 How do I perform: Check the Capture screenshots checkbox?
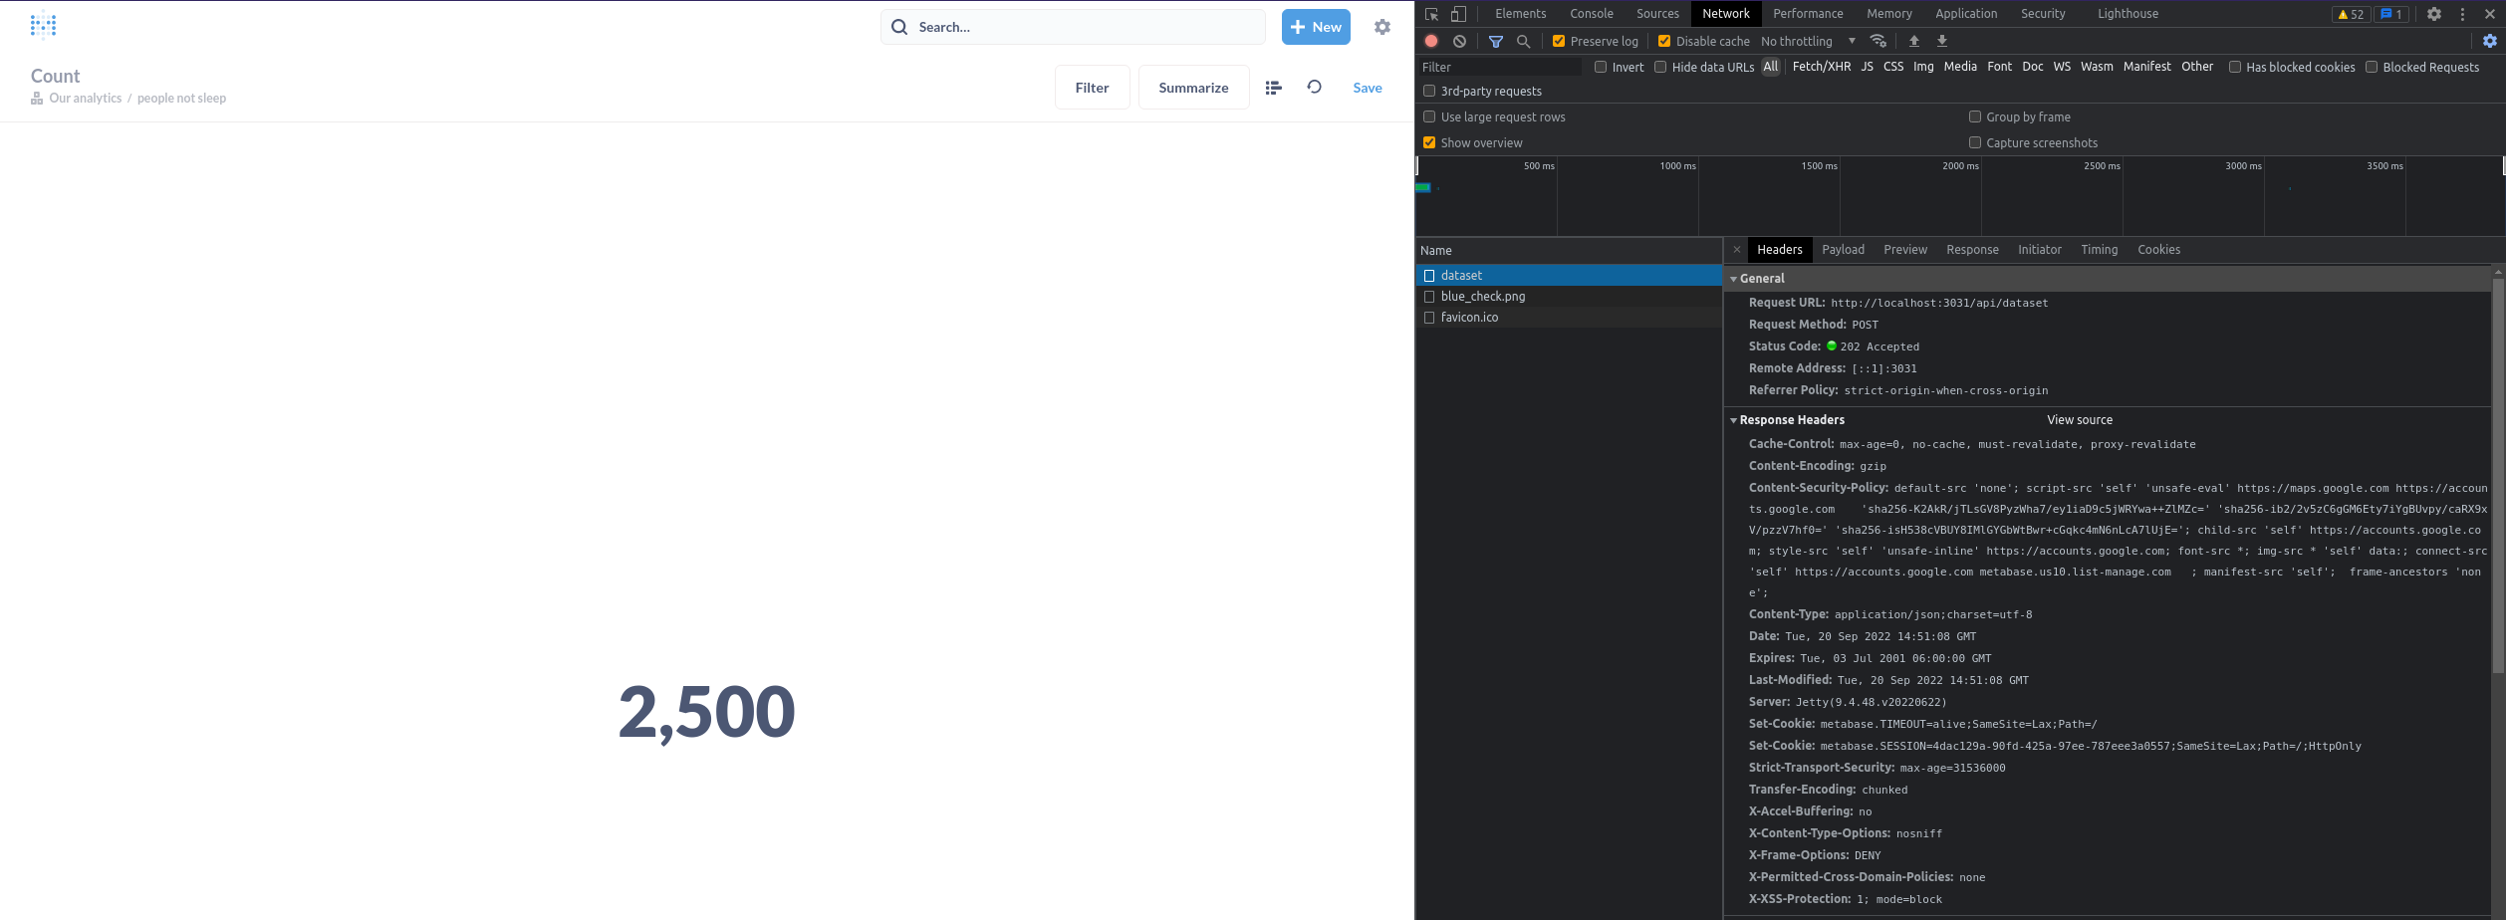1975,142
